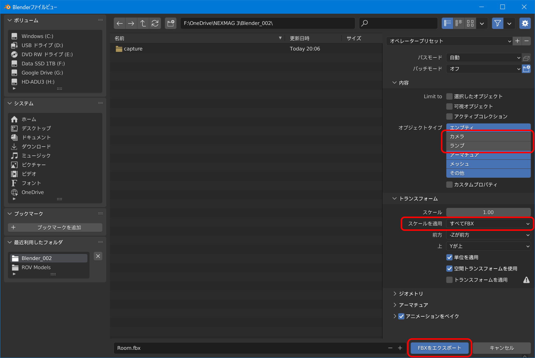Click Export FBX button
Viewport: 535px width, 358px height.
[439, 348]
